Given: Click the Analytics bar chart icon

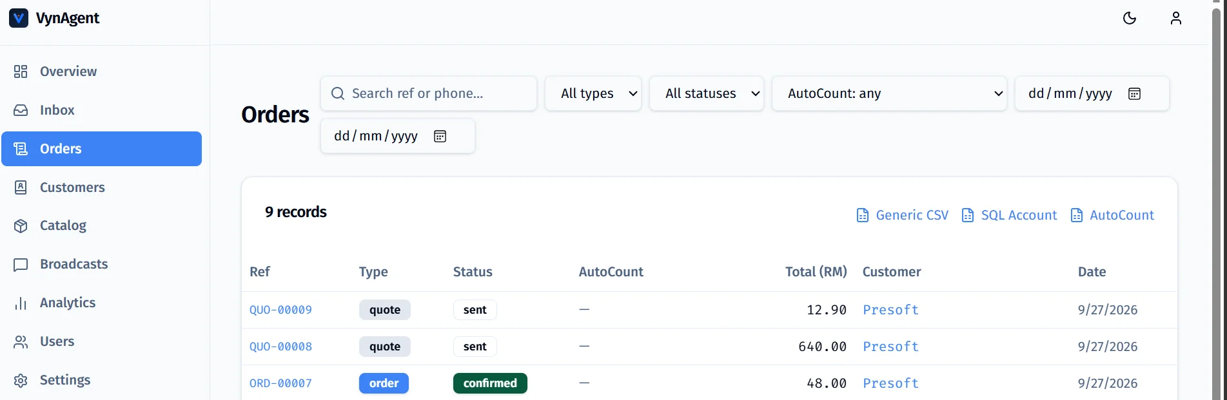Looking at the screenshot, I should [x=21, y=303].
